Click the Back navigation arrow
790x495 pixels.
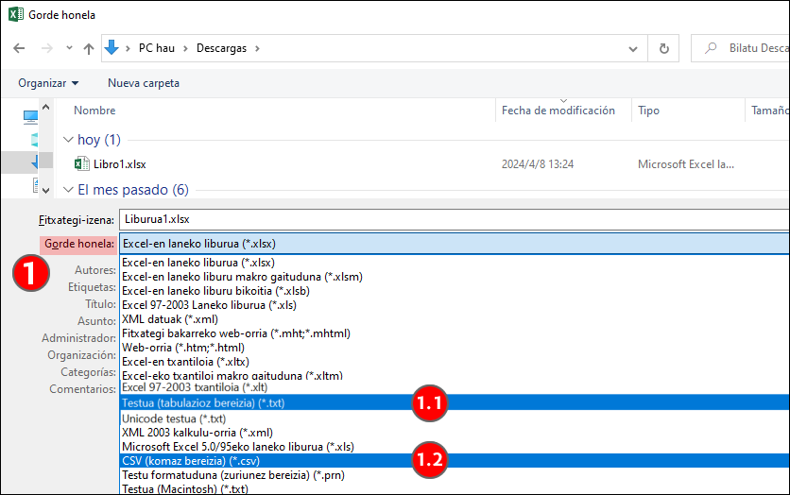coord(20,48)
